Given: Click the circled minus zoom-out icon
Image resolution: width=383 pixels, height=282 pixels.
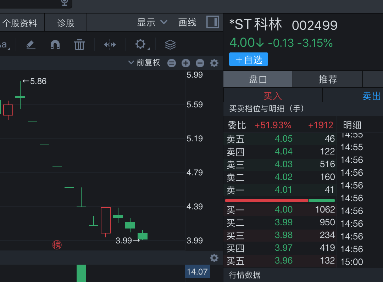Looking at the screenshot, I should pyautogui.click(x=200, y=63).
